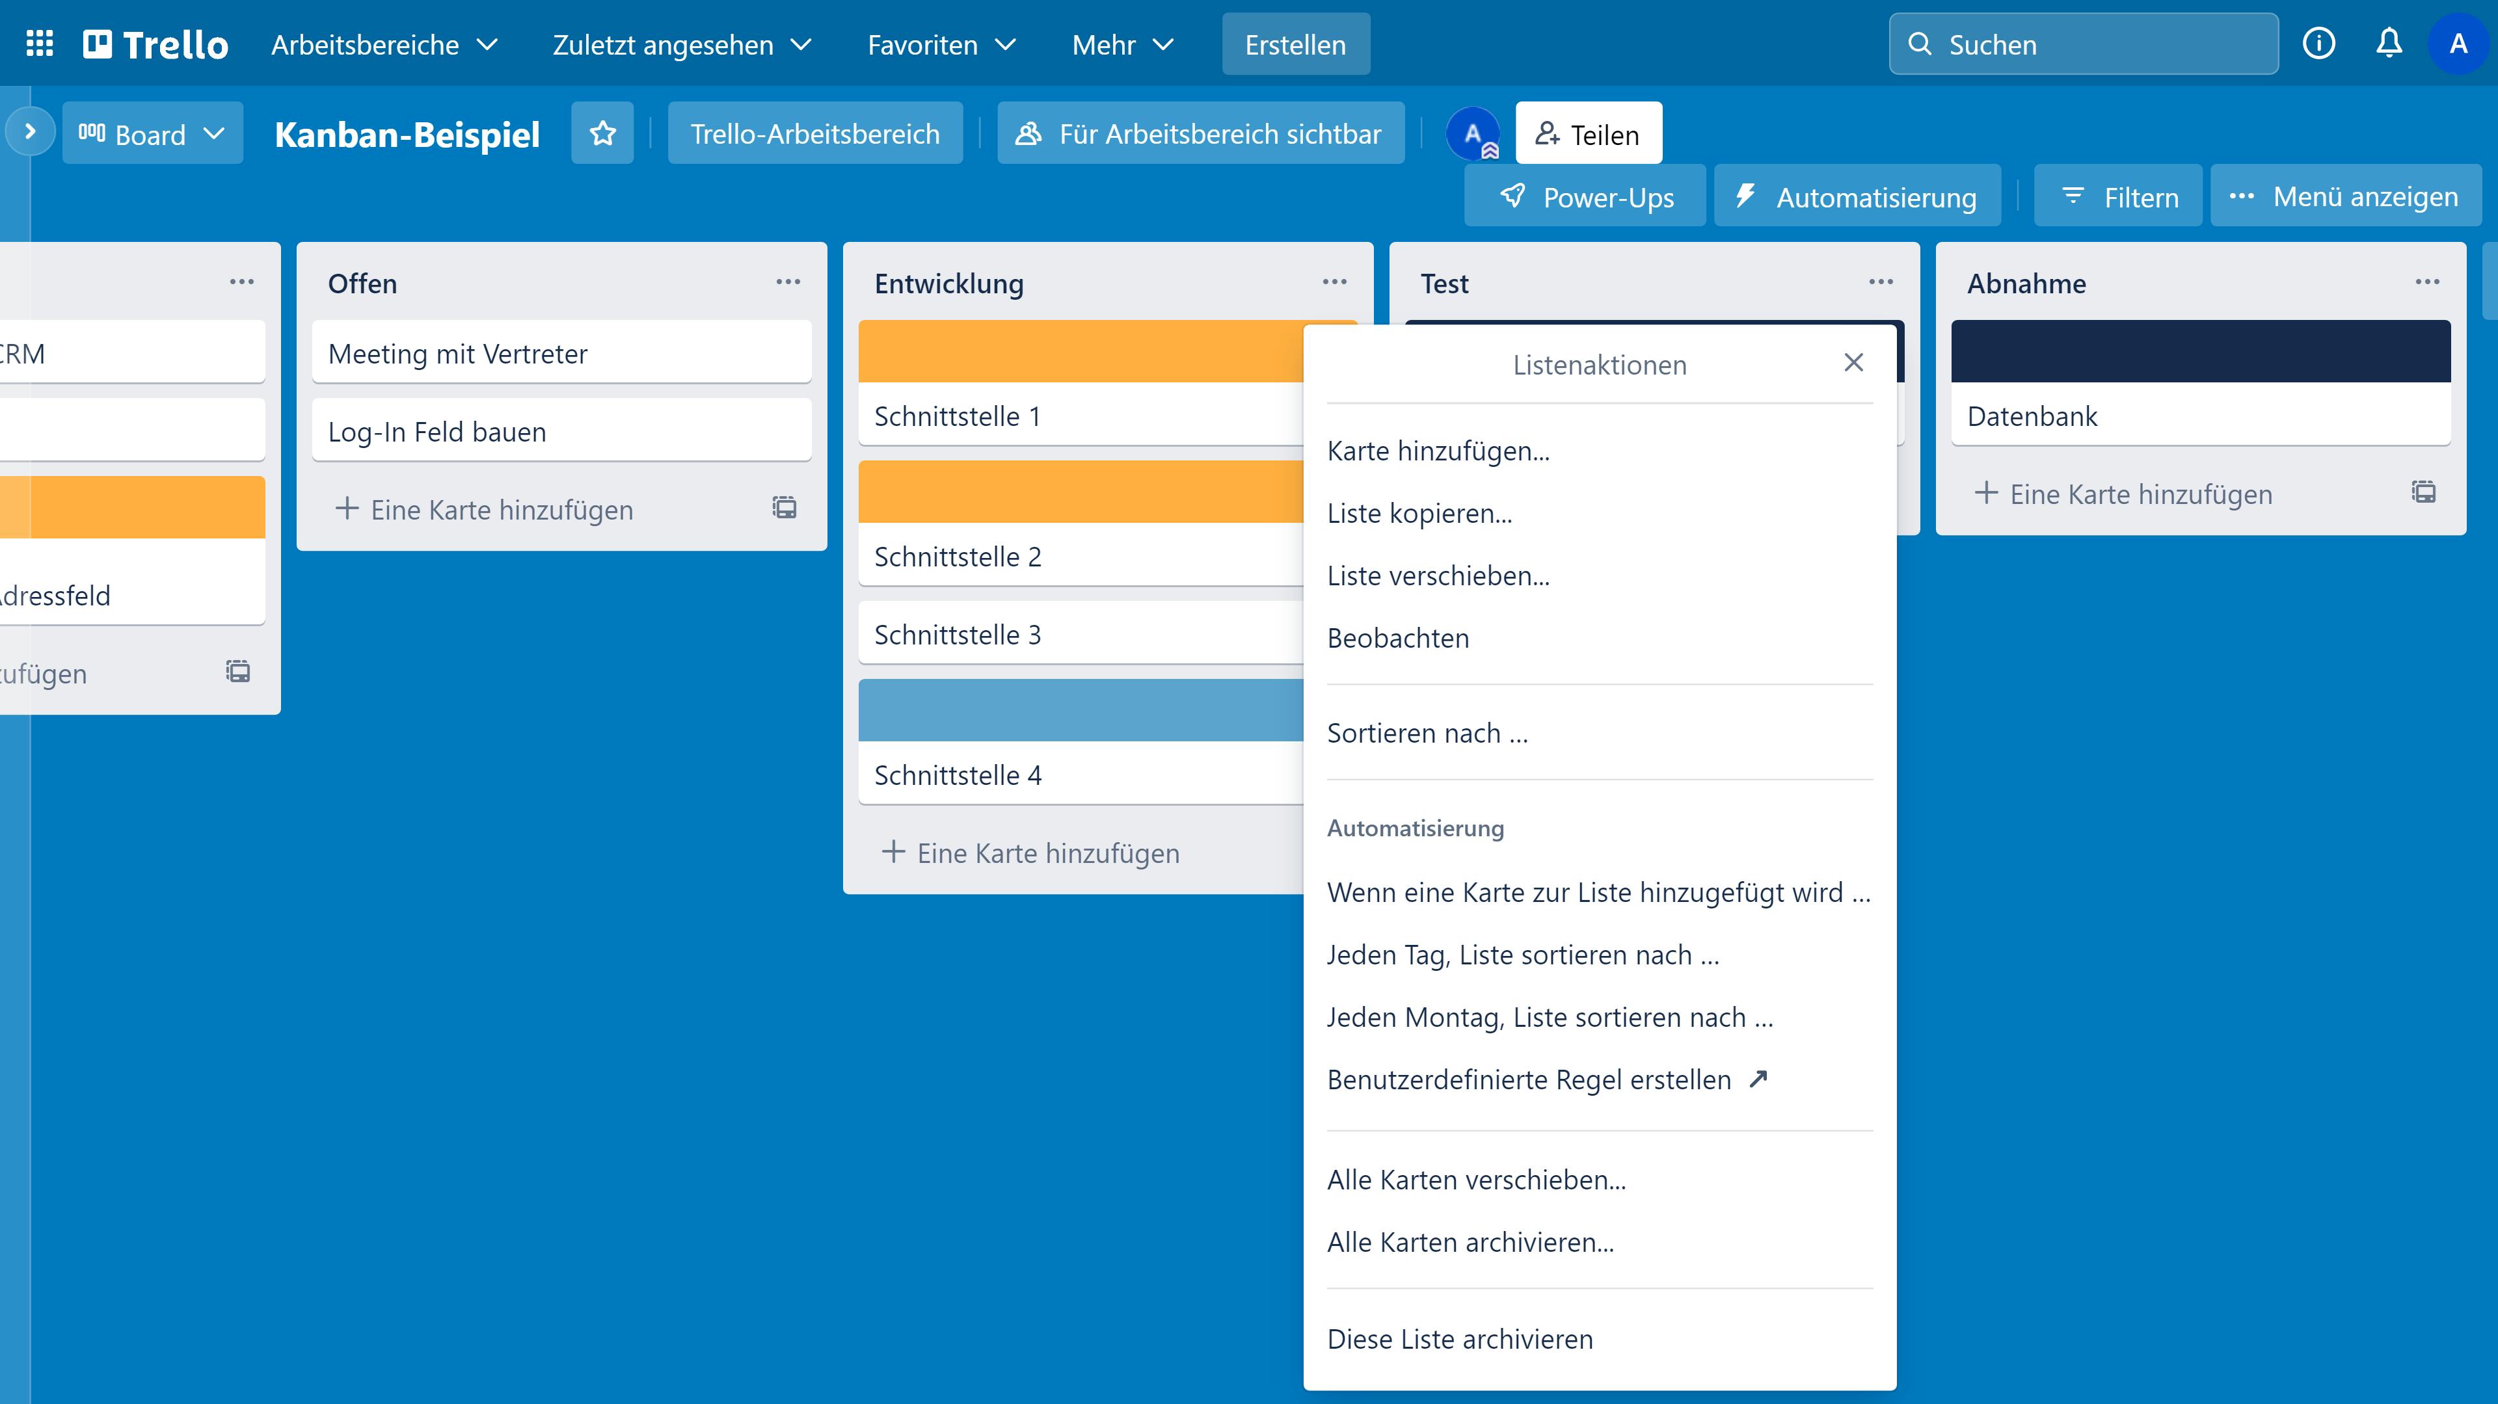This screenshot has height=1404, width=2498.
Task: Expand the Arbeitsbereiche menu
Action: (384, 45)
